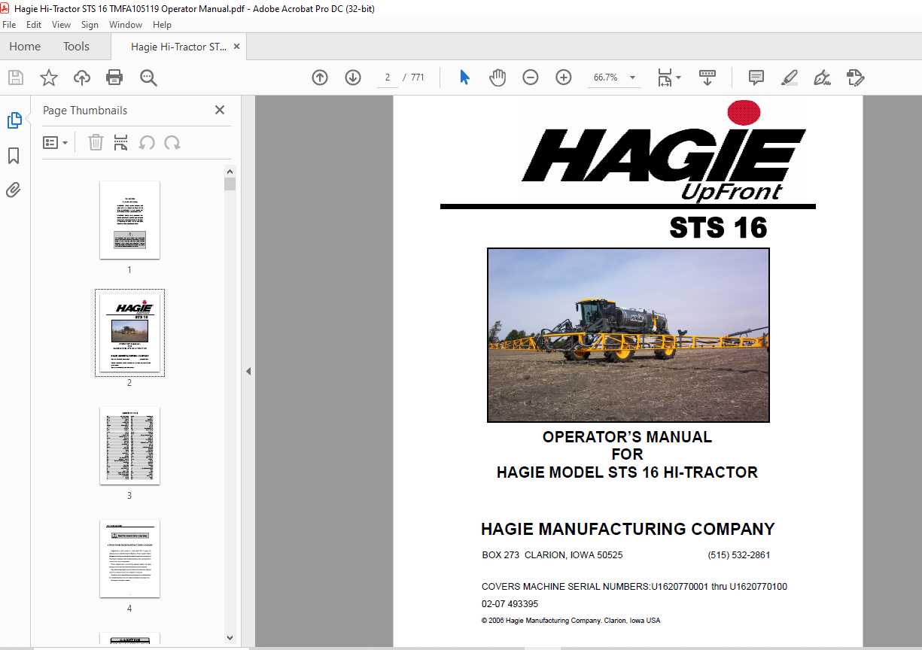Click the OPERATOR'S MANUAL heading text
This screenshot has width=922, height=650.
[627, 437]
